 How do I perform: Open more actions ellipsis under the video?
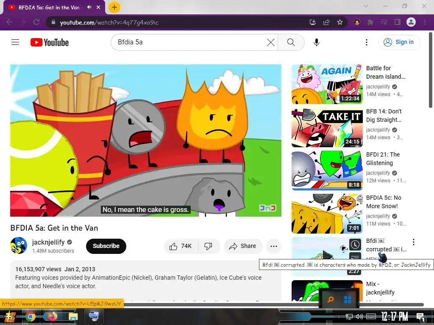coord(273,246)
